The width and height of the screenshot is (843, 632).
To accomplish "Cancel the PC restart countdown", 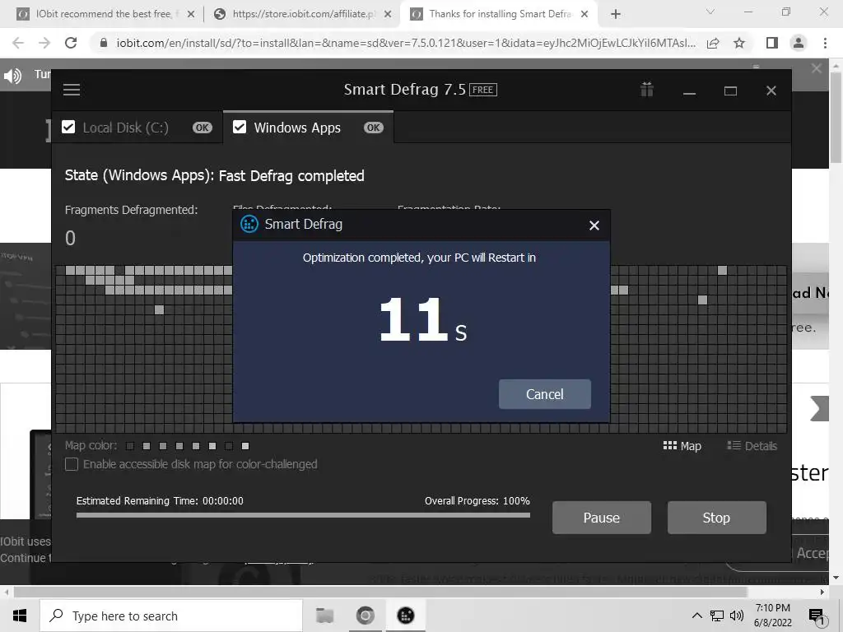I will point(545,394).
